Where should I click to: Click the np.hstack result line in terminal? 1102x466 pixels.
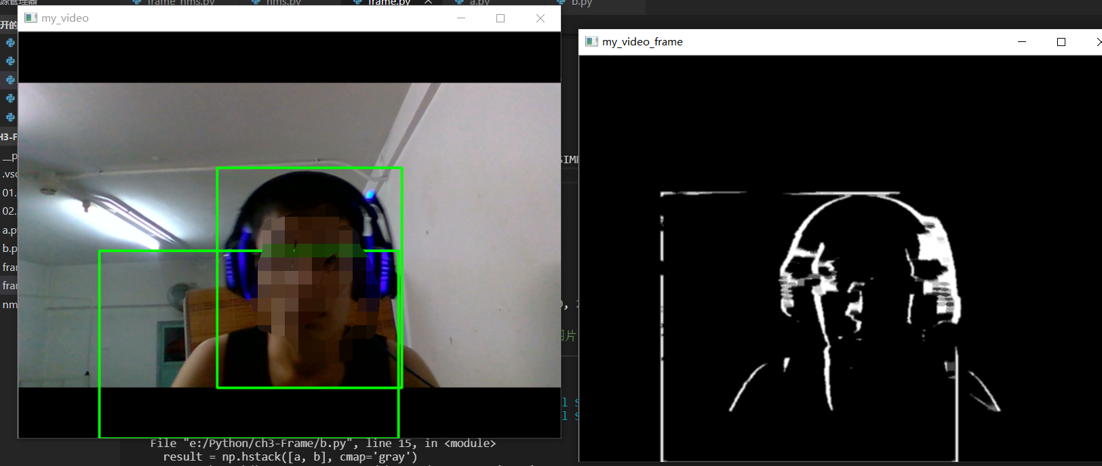click(x=290, y=457)
